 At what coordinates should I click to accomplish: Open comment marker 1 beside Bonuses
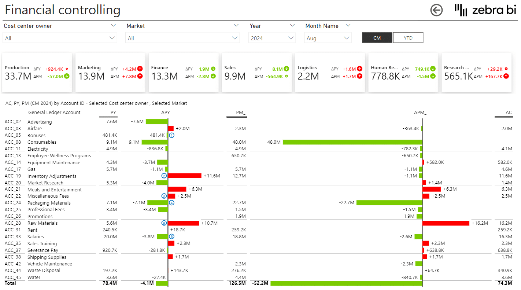(x=172, y=135)
